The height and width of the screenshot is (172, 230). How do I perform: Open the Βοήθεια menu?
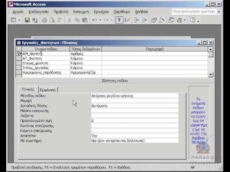click(141, 12)
